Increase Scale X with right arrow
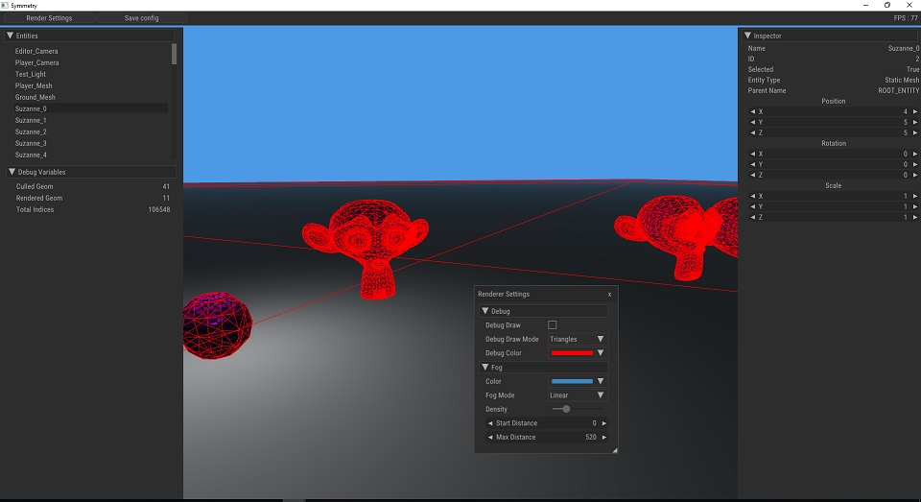Screen dimensions: 921x502 click(915, 197)
